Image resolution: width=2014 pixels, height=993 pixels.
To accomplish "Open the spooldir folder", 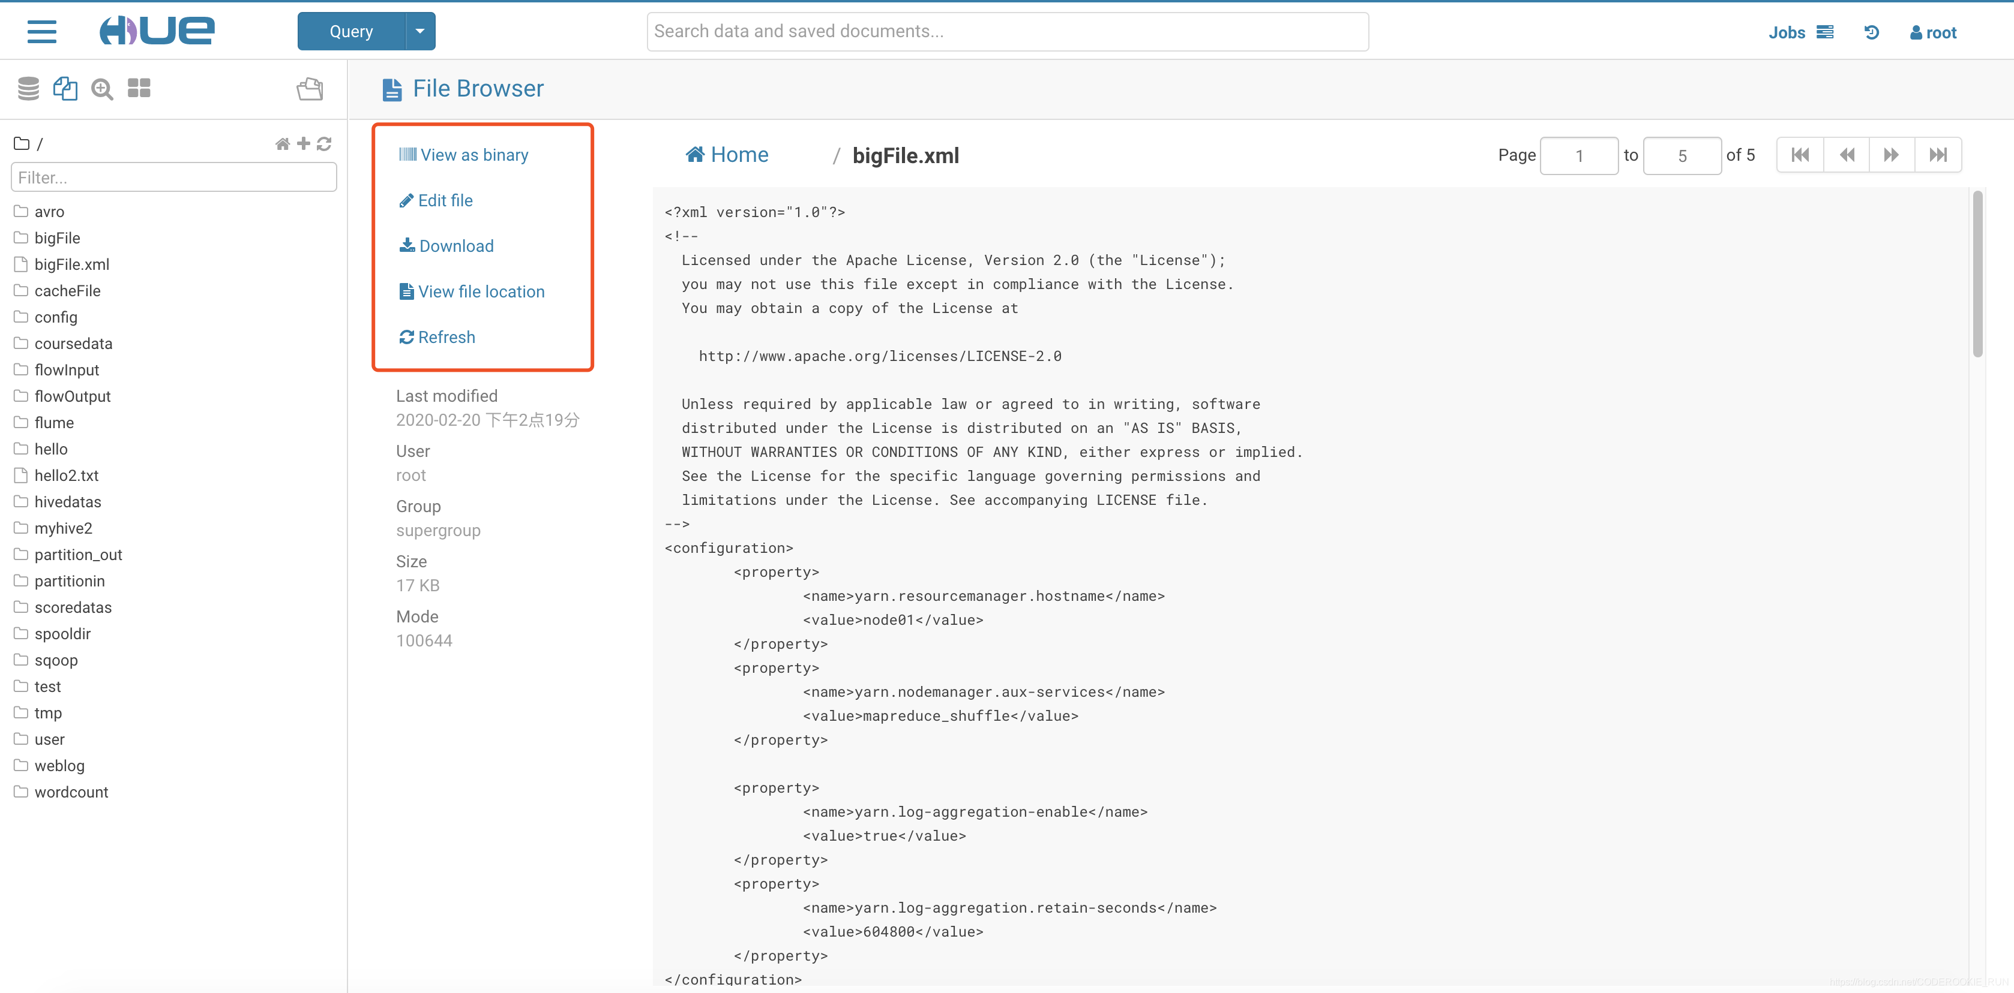I will pyautogui.click(x=62, y=634).
